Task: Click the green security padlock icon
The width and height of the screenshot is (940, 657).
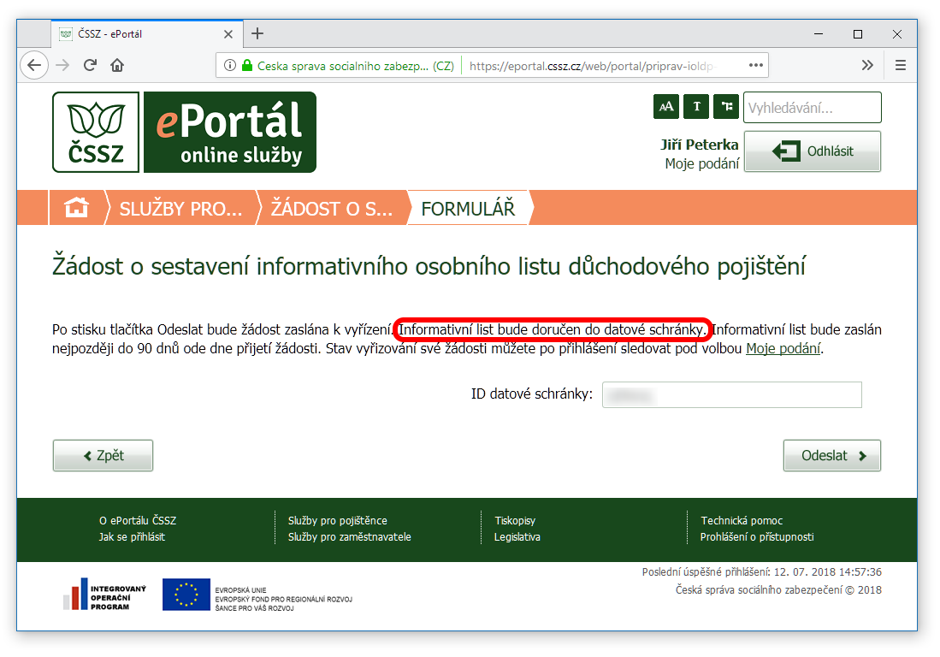Action: pos(247,65)
